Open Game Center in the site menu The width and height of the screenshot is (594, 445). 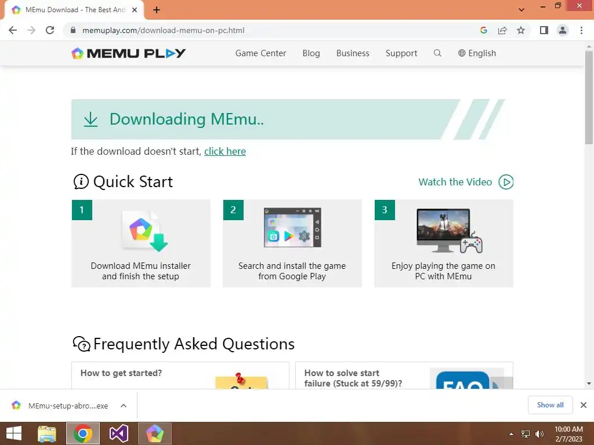click(x=260, y=53)
